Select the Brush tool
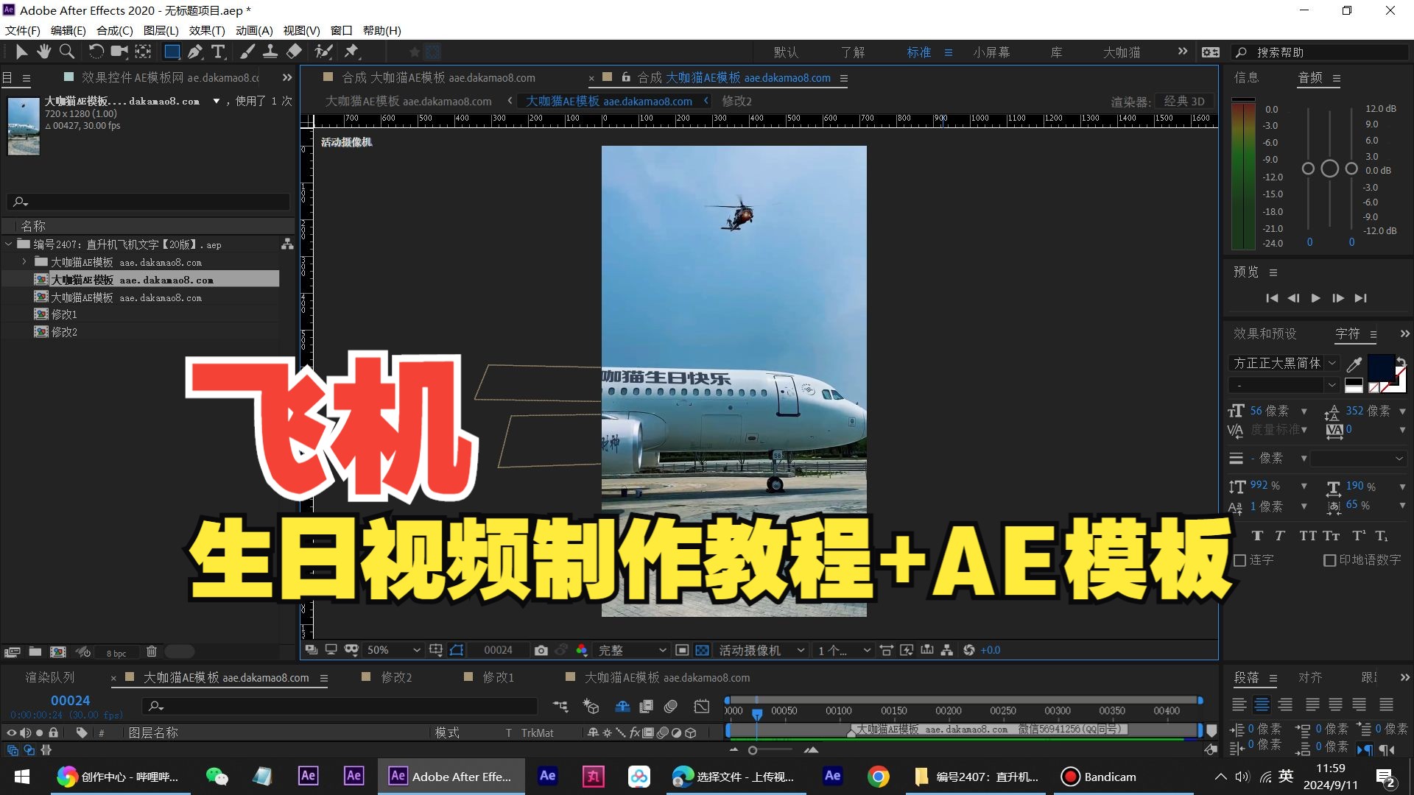The width and height of the screenshot is (1414, 795). [x=247, y=52]
